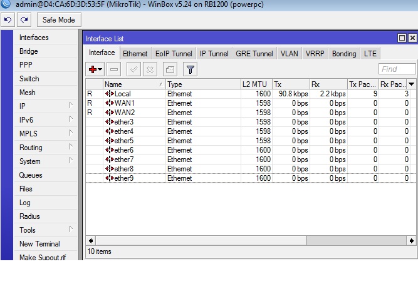Viewport: 418px width, 294px height.
Task: Open Interfaces in the sidebar menu
Action: tap(45, 38)
